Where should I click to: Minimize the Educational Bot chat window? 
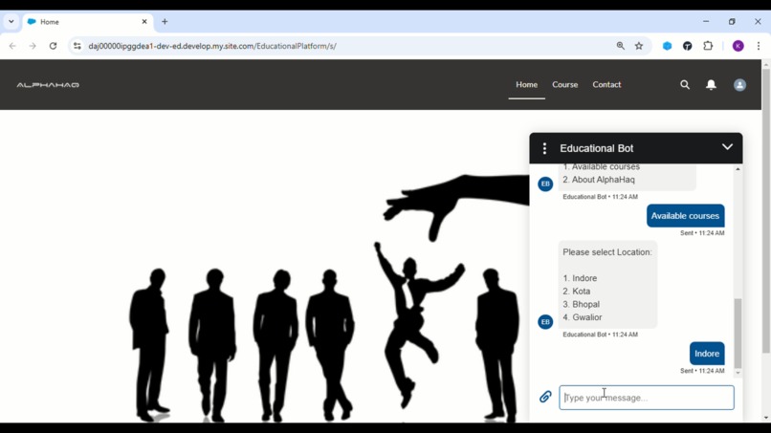pos(727,147)
